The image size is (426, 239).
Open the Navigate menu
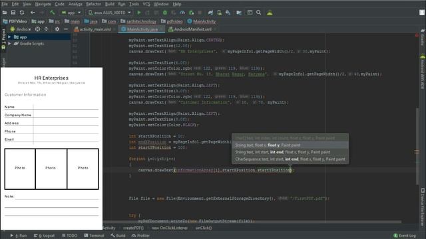pos(43,4)
